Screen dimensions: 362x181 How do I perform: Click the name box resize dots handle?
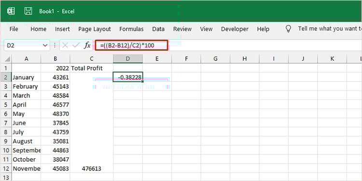click(55, 45)
